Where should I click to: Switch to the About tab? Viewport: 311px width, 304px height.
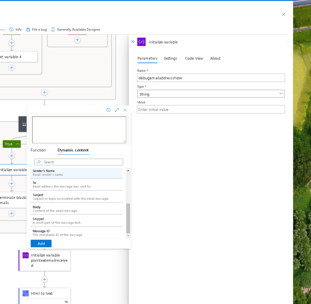(215, 58)
